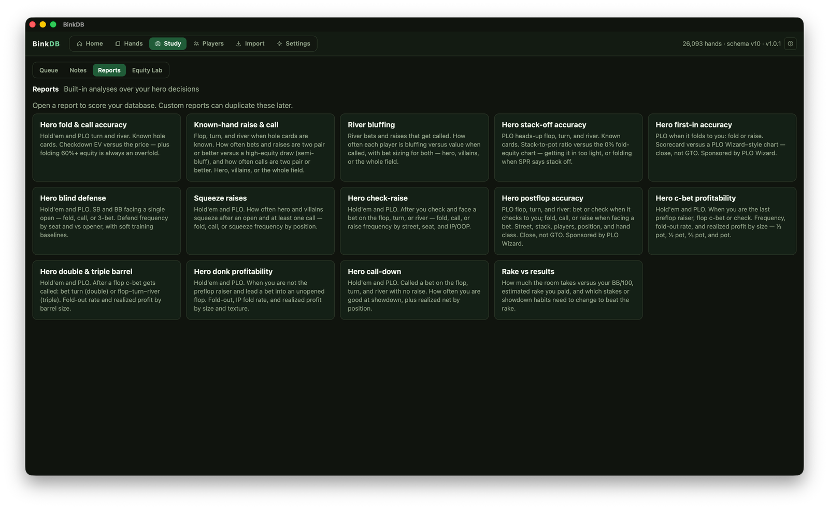
Task: Switch to the Queue tab
Action: click(x=49, y=70)
